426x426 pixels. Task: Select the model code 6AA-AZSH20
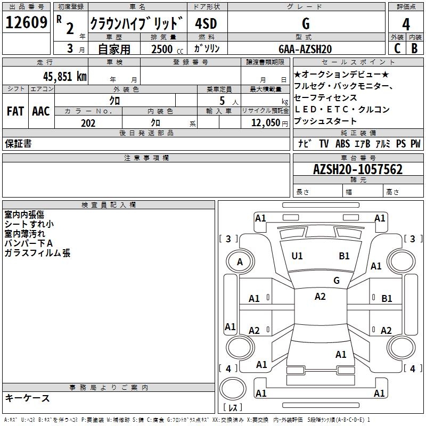click(305, 49)
